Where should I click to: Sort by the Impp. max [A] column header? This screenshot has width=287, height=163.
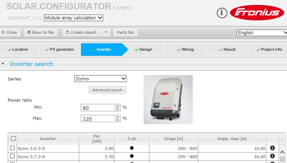pos(232,139)
